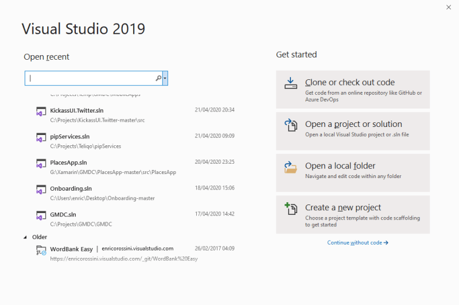Click the KickassUI.Twitter.sln solution icon

pos(41,111)
